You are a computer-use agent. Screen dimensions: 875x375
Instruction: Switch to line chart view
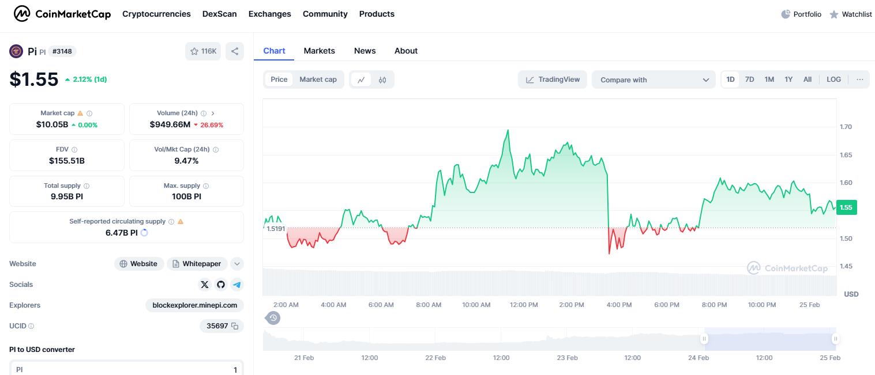[361, 79]
